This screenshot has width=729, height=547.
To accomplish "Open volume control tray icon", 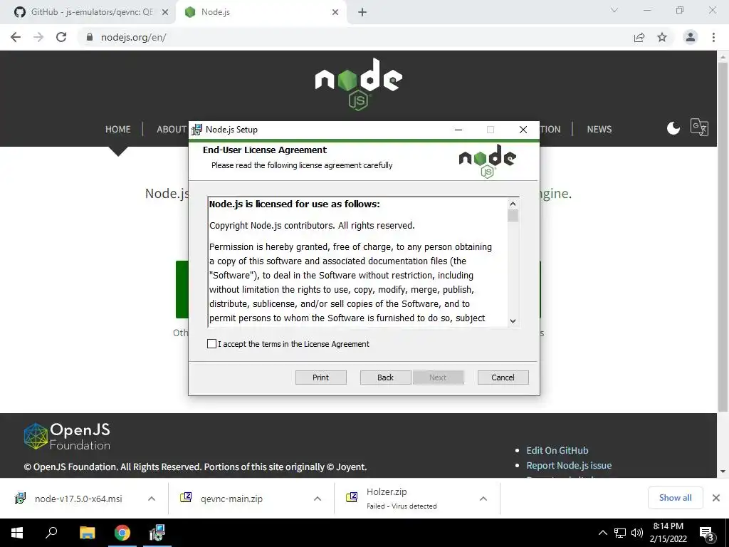I will click(x=637, y=533).
